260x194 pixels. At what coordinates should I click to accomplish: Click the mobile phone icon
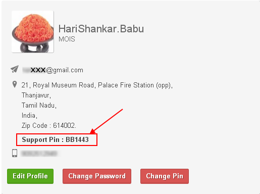pos(15,153)
